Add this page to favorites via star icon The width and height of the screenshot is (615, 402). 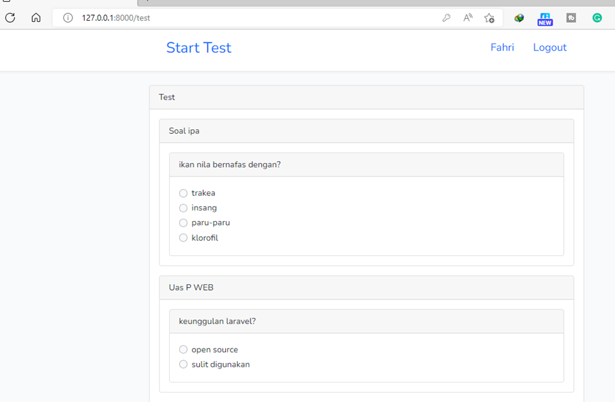[x=489, y=18]
